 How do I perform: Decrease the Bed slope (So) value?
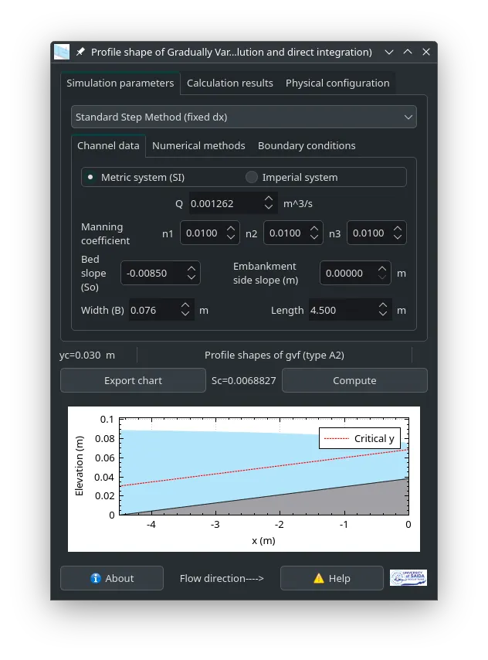tap(191, 277)
